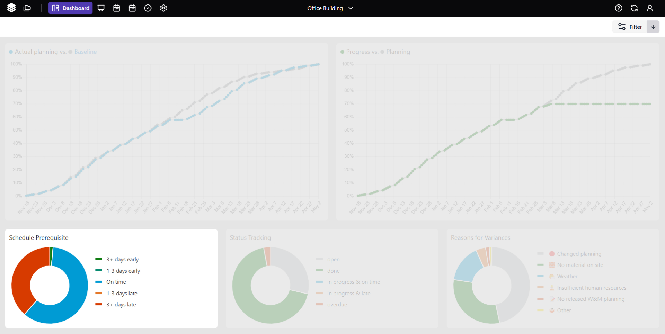Open the checkmark circle tasks icon

coord(148,8)
